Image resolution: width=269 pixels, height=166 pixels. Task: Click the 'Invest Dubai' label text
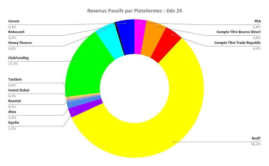[19, 90]
